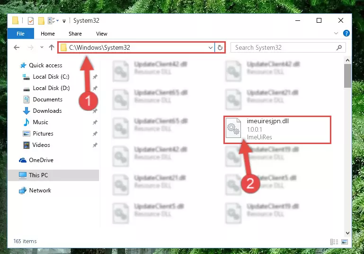This screenshot has height=254, width=364.
Task: Click the Search System32 field
Action: click(288, 48)
